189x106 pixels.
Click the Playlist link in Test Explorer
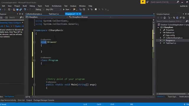point(19,26)
